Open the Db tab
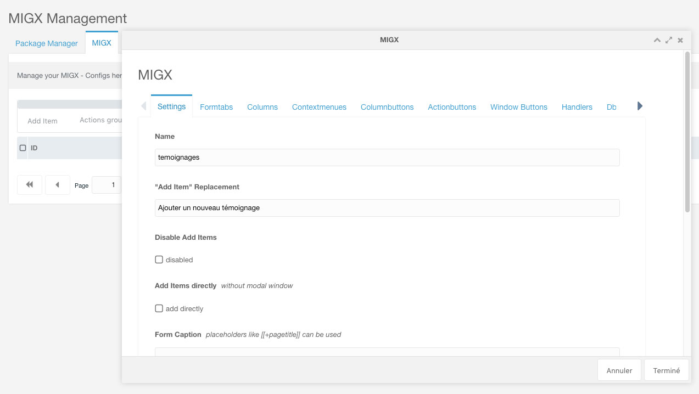 click(612, 107)
